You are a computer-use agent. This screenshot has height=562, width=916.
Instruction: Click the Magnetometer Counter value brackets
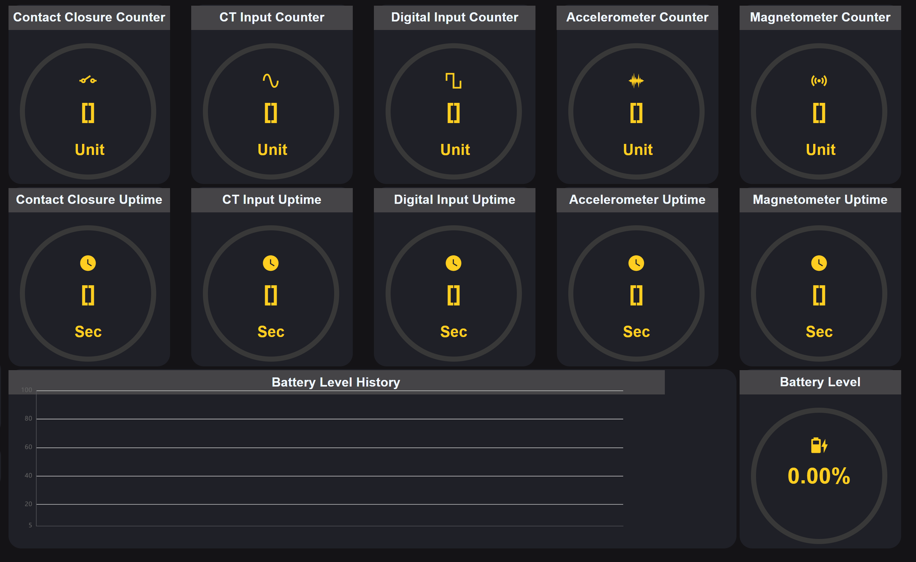(x=819, y=113)
